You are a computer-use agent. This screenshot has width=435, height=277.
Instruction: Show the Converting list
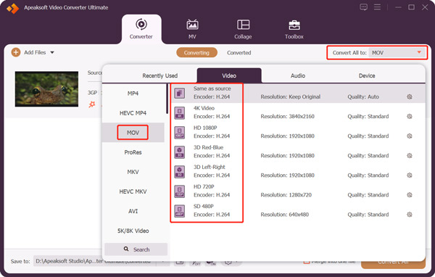click(196, 52)
